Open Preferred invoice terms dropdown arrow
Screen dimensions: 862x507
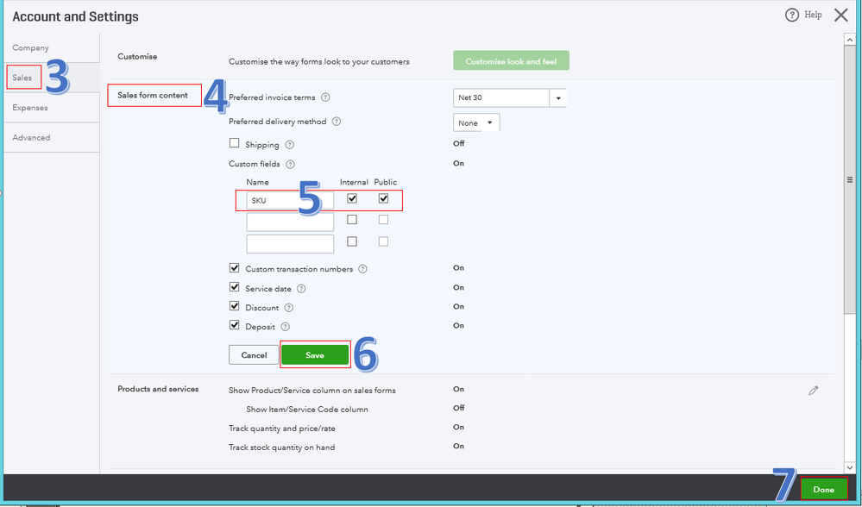[558, 97]
